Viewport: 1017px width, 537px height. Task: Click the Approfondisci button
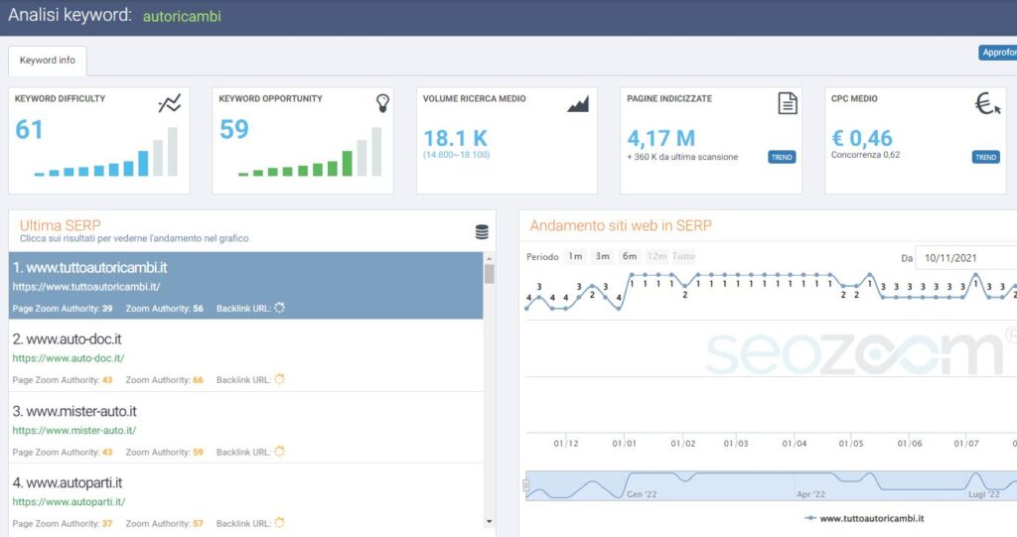tap(997, 53)
